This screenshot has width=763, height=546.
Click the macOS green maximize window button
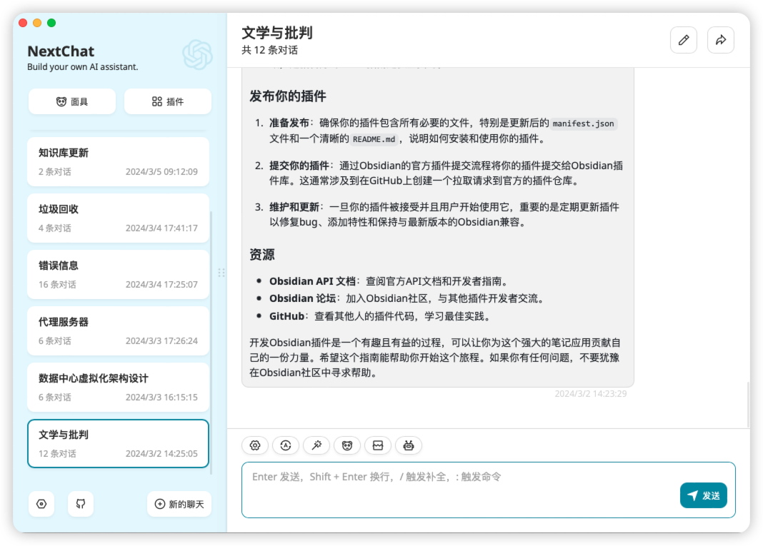click(x=51, y=23)
